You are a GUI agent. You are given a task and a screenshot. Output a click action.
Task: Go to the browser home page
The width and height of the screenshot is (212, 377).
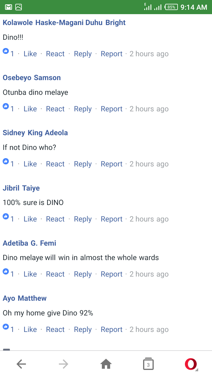tap(106, 364)
